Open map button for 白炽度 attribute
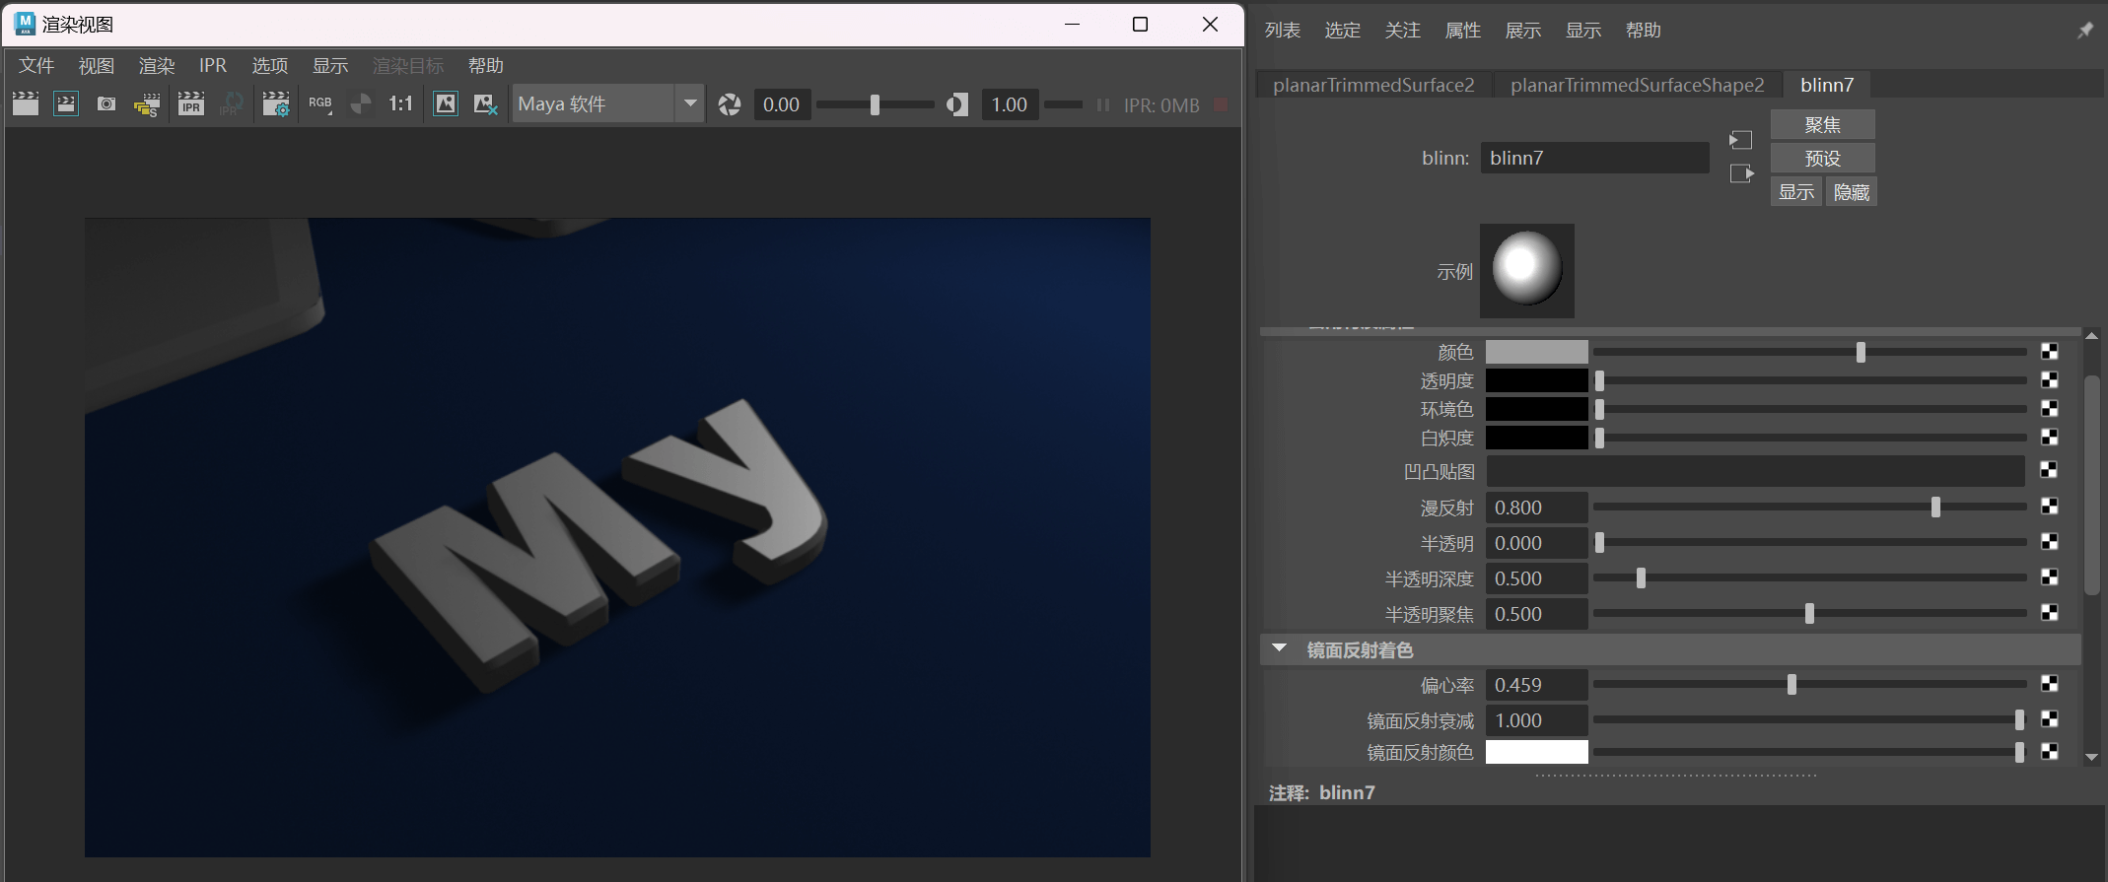Viewport: 2108px width, 882px height. click(x=2049, y=437)
